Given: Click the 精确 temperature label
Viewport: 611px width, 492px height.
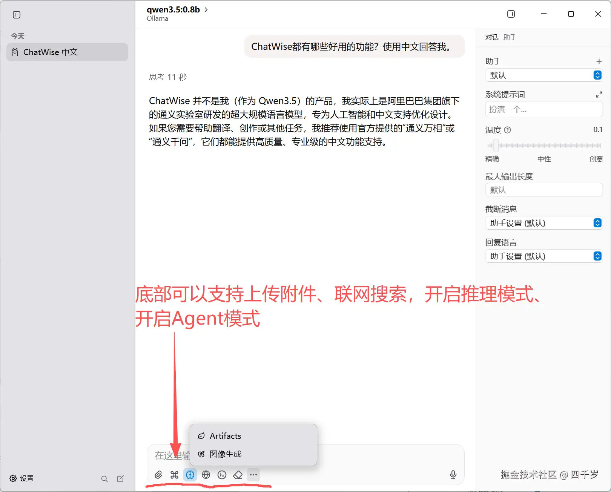Looking at the screenshot, I should point(492,159).
